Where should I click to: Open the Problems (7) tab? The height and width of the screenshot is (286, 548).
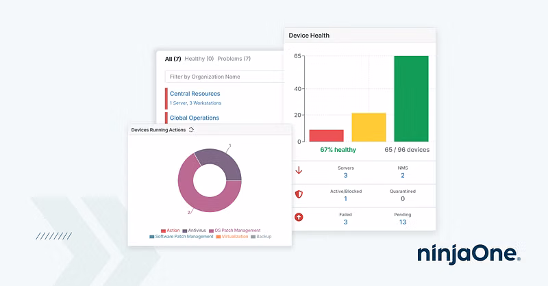pyautogui.click(x=234, y=59)
